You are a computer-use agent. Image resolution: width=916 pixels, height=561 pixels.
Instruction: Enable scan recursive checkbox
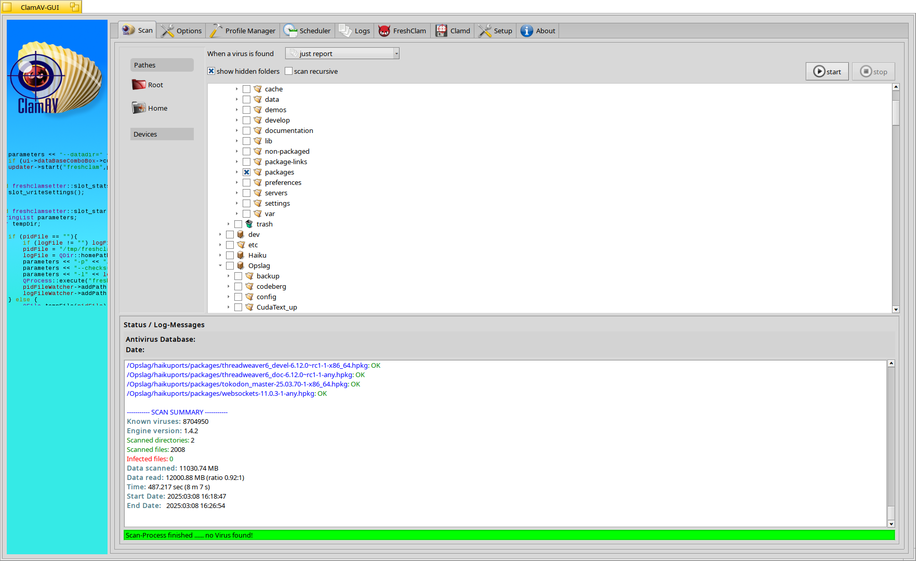tap(289, 71)
